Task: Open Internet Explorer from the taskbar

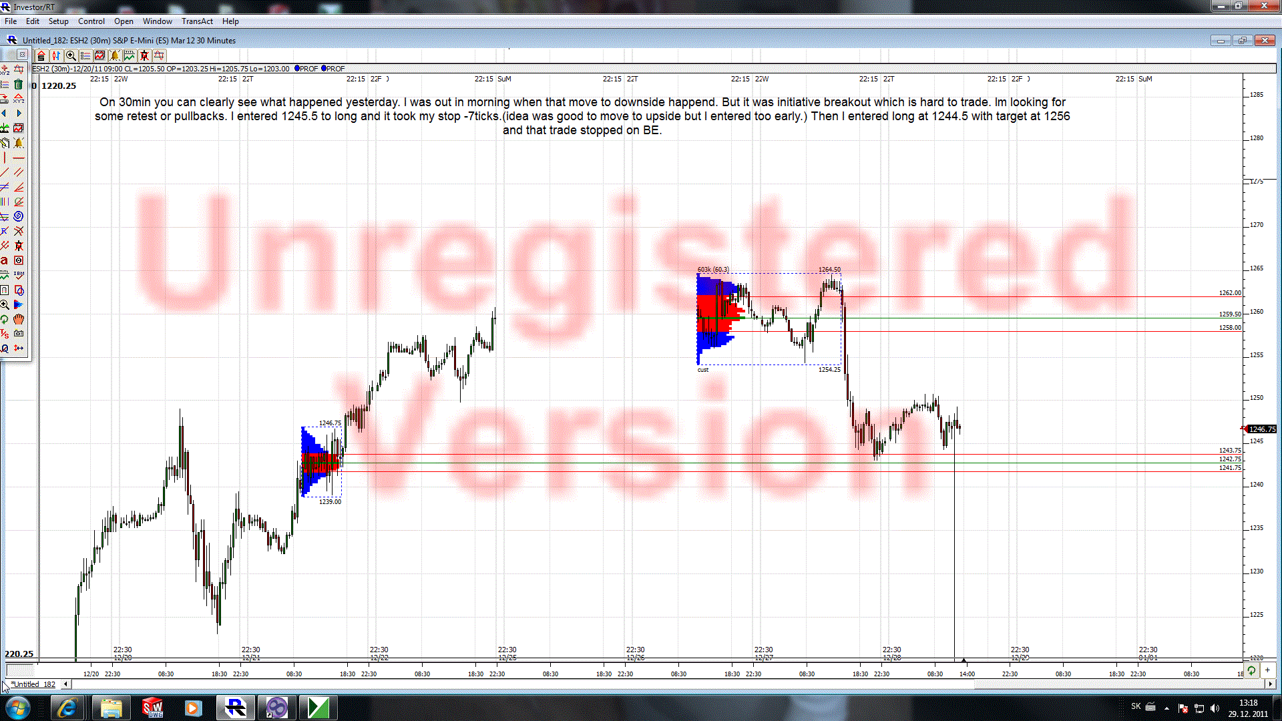Action: click(67, 708)
